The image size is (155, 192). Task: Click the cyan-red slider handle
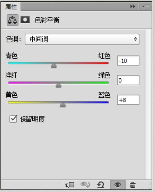click(54, 66)
